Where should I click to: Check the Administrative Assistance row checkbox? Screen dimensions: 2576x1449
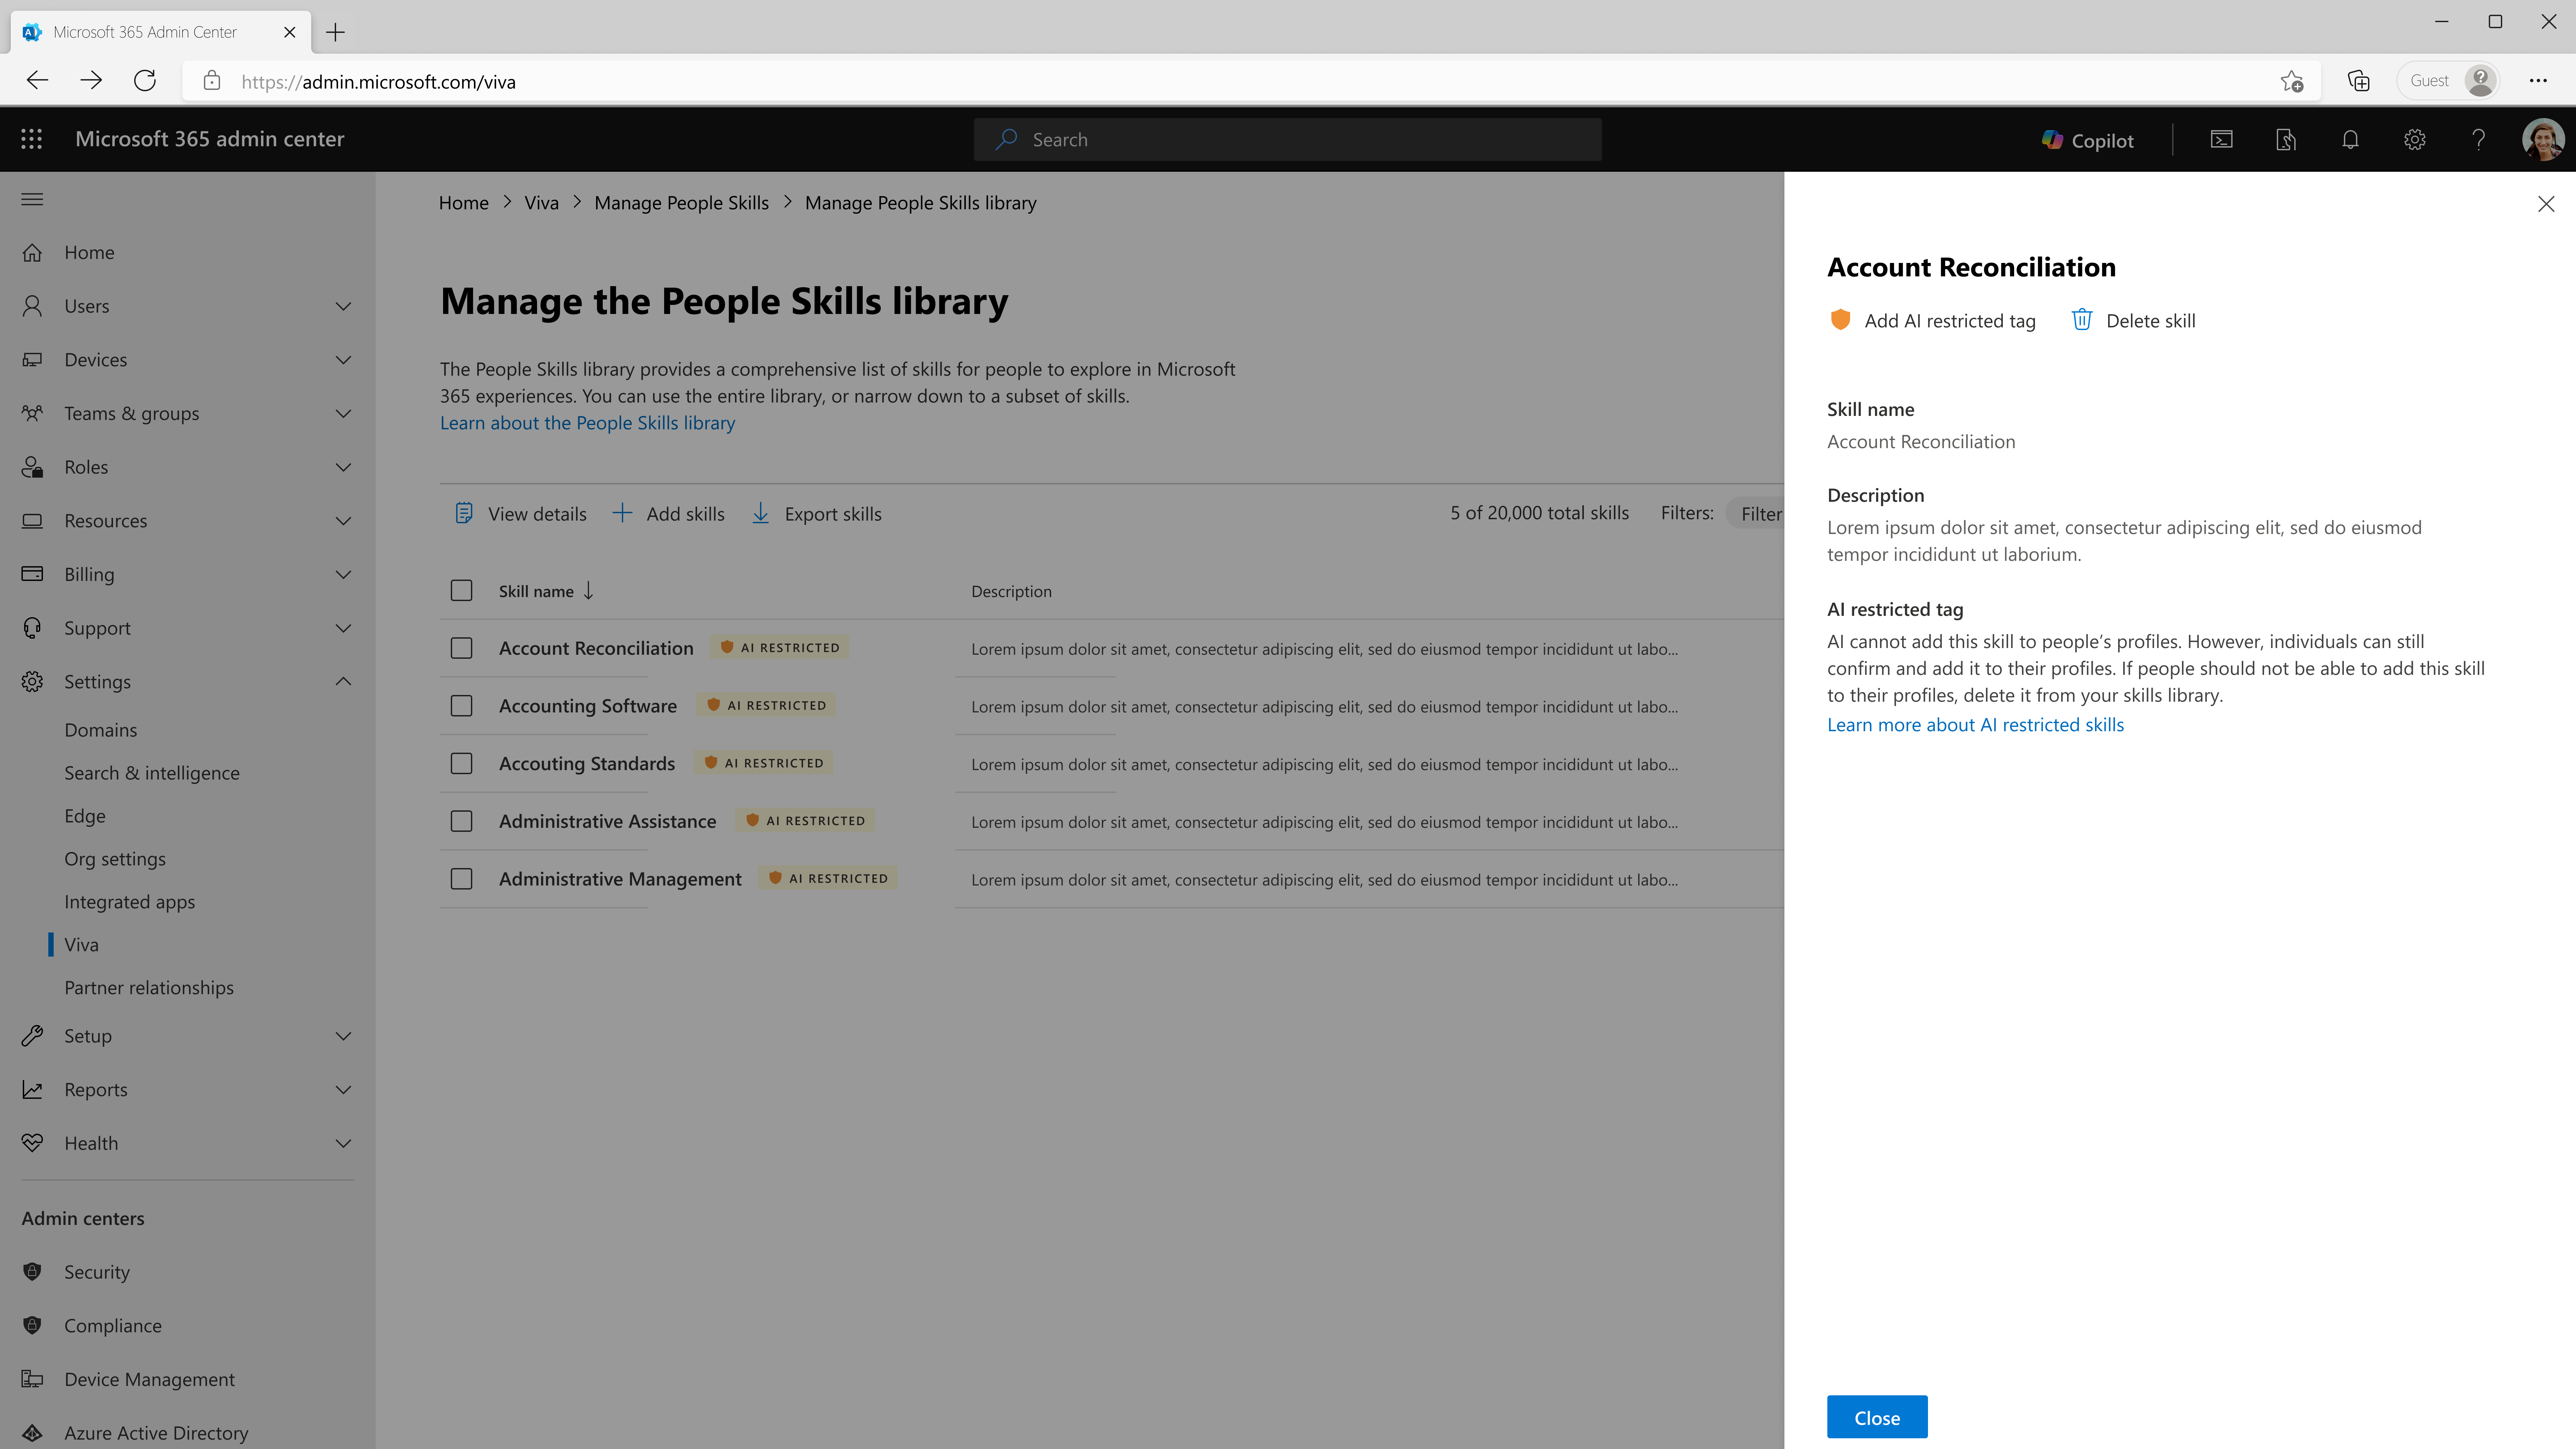[x=461, y=821]
